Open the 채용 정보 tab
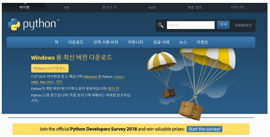This screenshot has height=137, width=270. click(x=195, y=7)
